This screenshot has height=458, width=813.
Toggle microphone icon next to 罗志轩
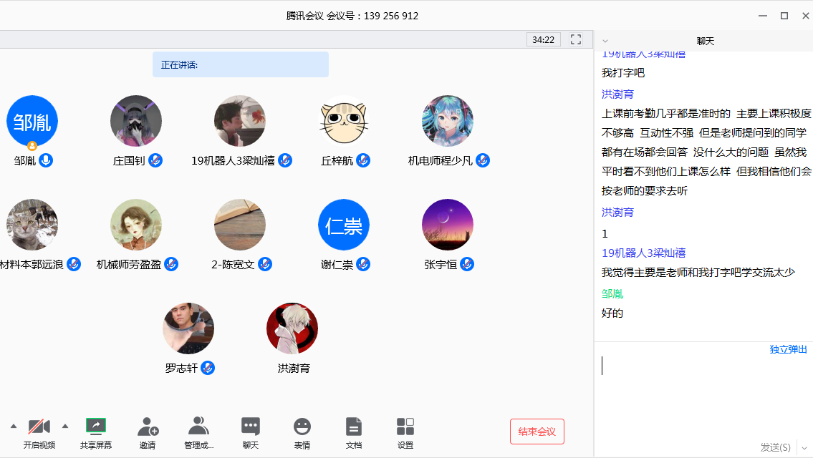pyautogui.click(x=208, y=368)
